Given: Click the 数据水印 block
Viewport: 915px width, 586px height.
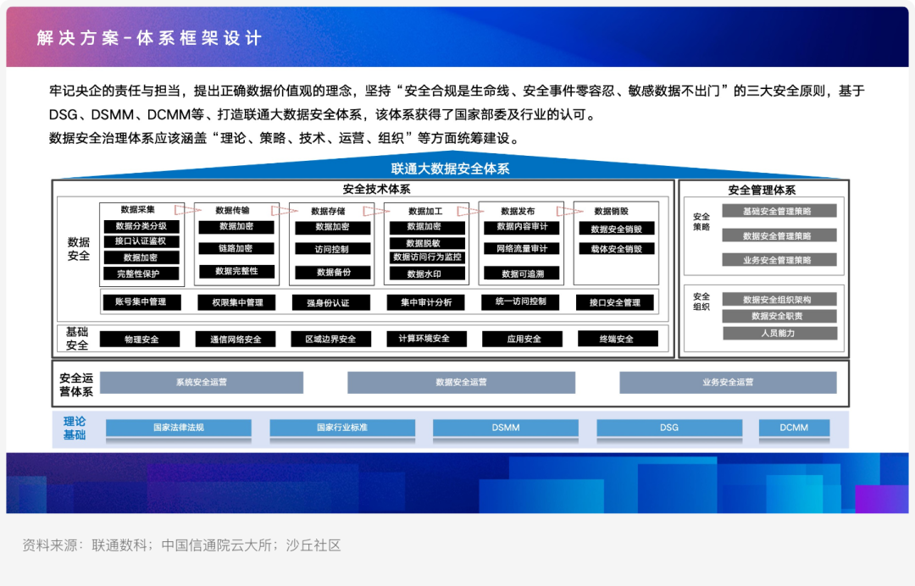Looking at the screenshot, I should [x=427, y=274].
